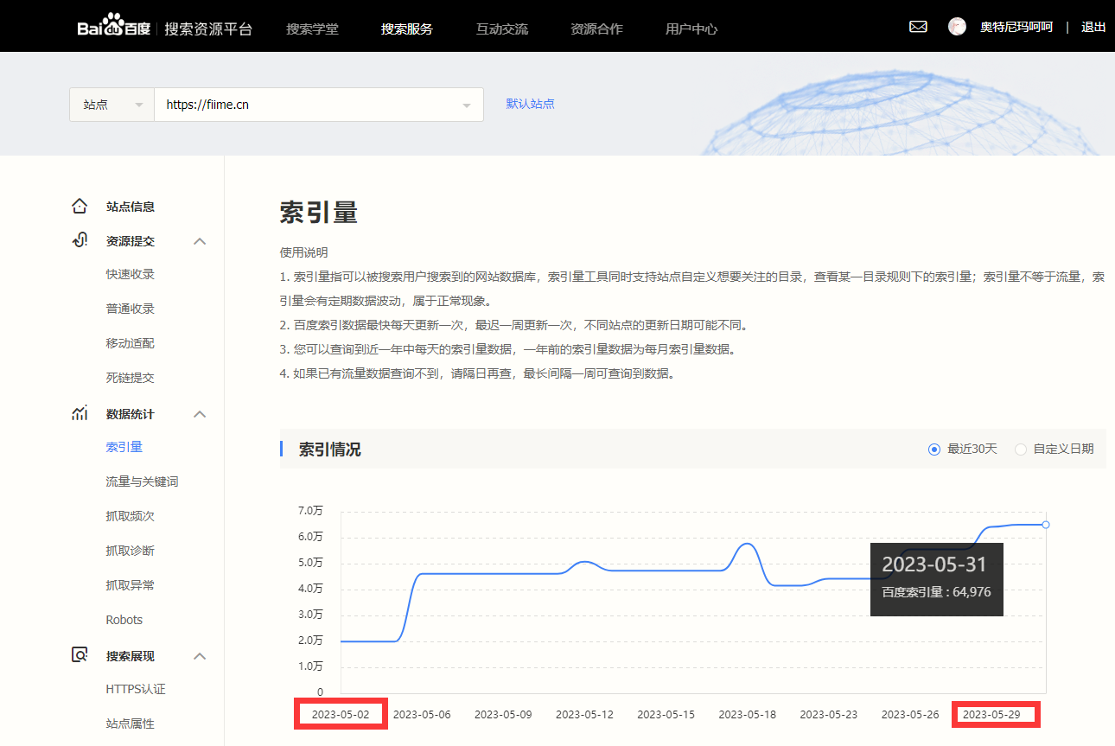This screenshot has height=746, width=1115.
Task: Click the 2023-05-18 axis date label
Action: 747,715
